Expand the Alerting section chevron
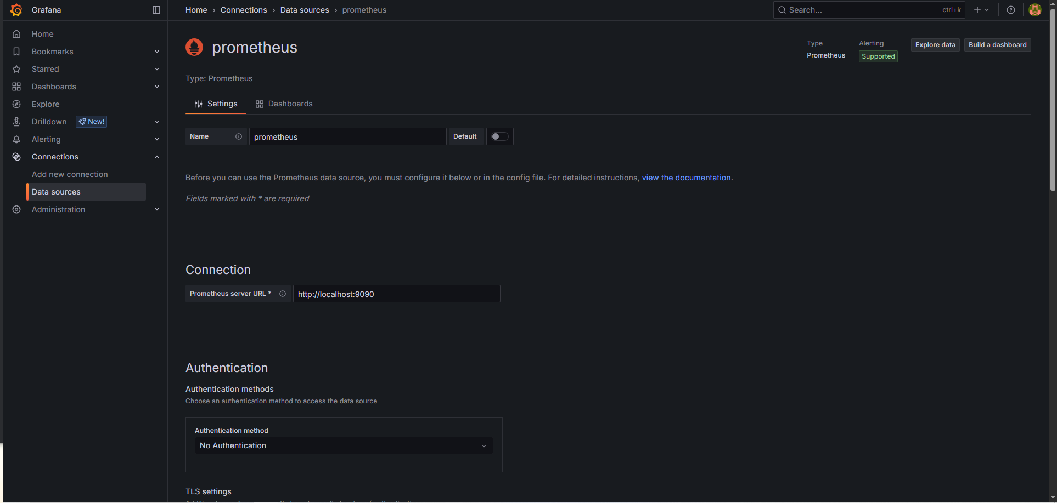This screenshot has height=503, width=1057. [157, 139]
